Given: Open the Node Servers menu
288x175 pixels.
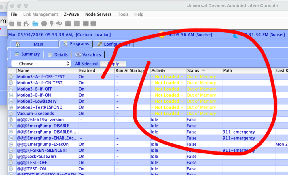Looking at the screenshot, I should pos(98,14).
